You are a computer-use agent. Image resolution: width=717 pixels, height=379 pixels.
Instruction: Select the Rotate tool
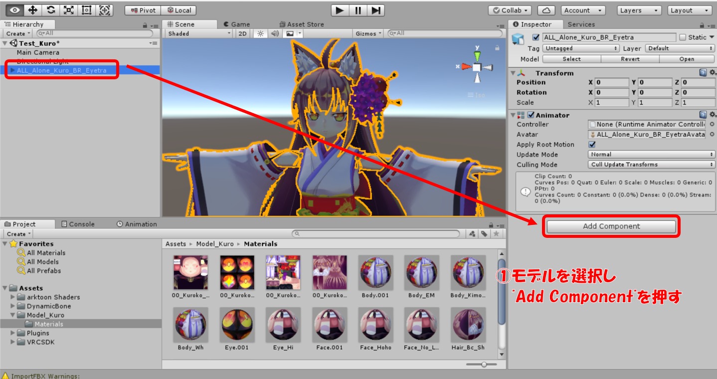[x=51, y=10]
